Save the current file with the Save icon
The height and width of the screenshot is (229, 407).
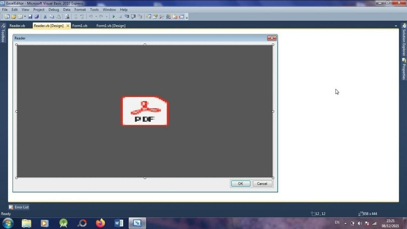[x=30, y=17]
